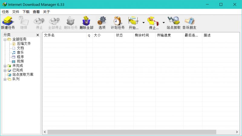The image size is (242, 136).
Task: Select 文档 category
Action: [x=20, y=48]
